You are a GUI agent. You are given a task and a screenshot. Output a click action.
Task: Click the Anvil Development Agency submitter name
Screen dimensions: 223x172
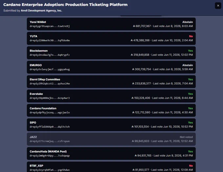coord(41,10)
